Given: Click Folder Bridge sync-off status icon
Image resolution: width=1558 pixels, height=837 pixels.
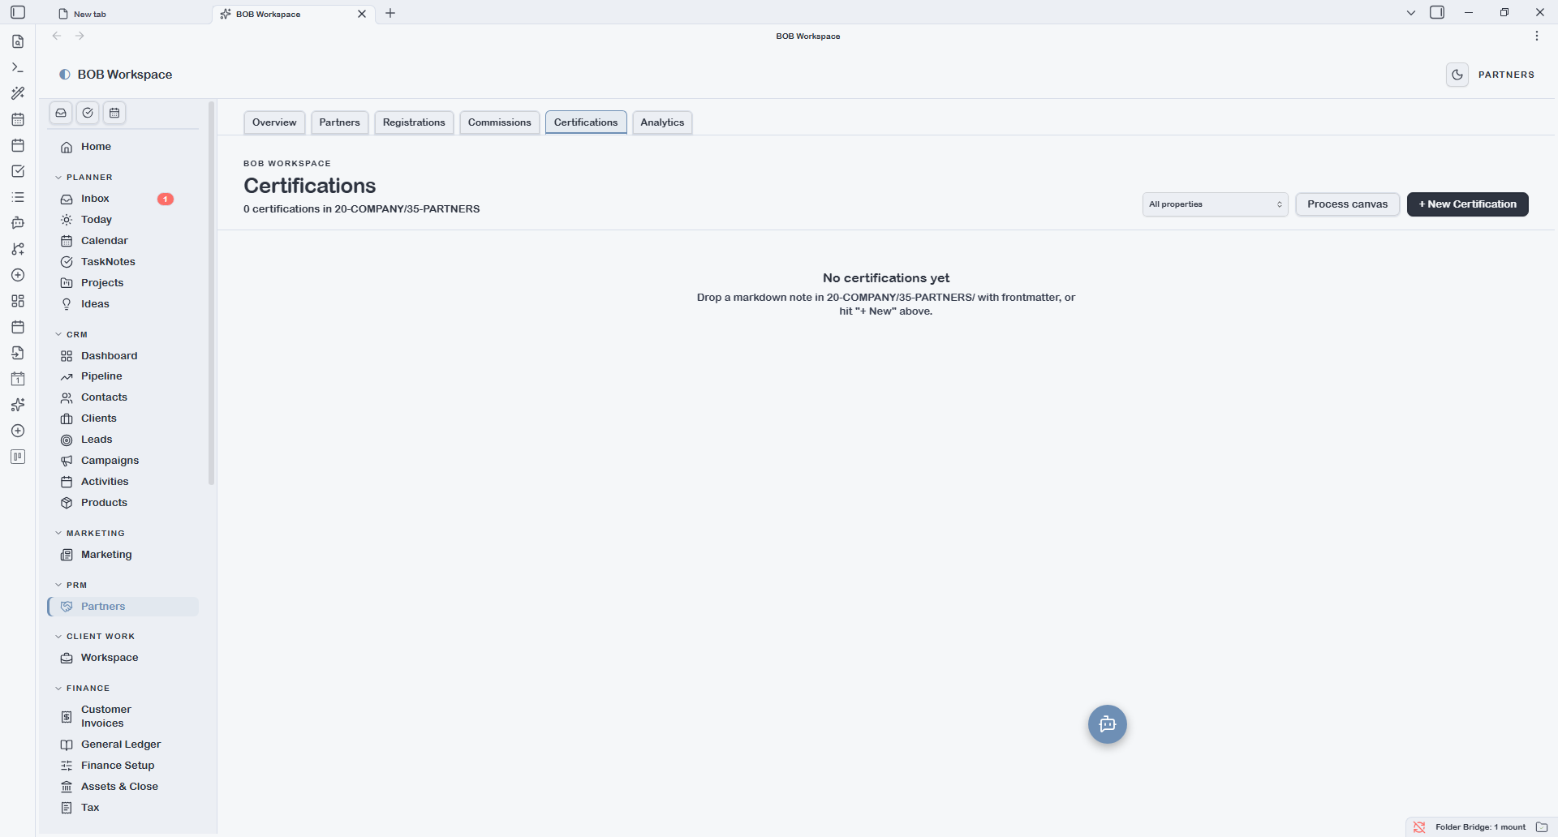Looking at the screenshot, I should coord(1419,827).
